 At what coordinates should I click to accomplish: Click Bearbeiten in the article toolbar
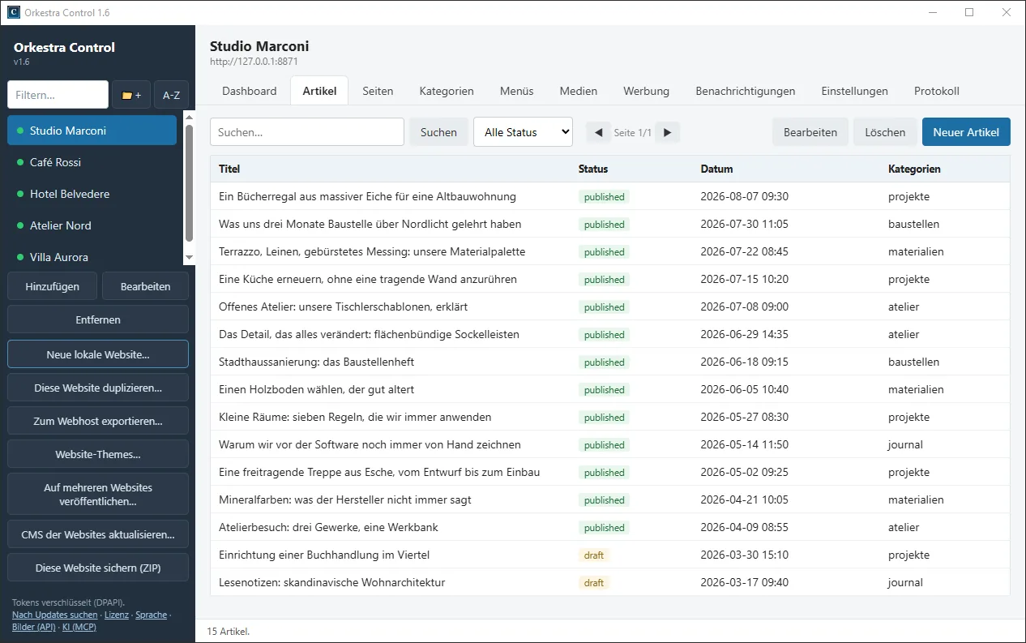pos(810,132)
